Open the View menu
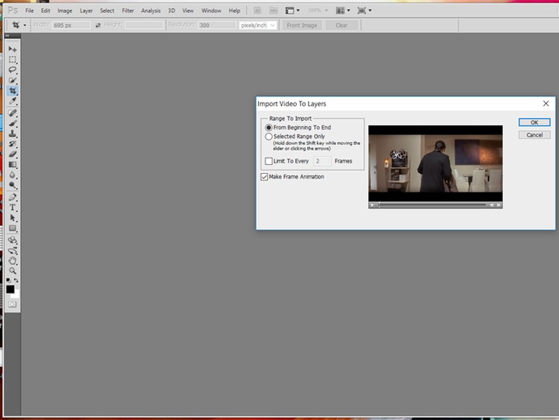Screen dimensions: 559x420 point(188,11)
